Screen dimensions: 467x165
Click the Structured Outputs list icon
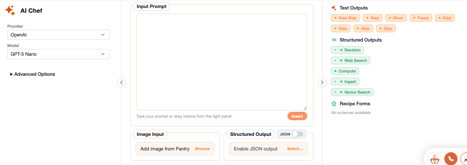pyautogui.click(x=334, y=40)
